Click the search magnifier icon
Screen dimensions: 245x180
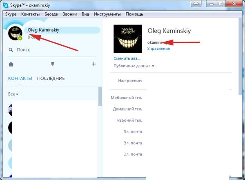click(x=11, y=50)
